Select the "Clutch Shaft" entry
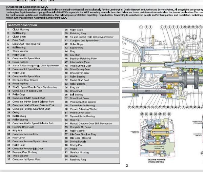The height and width of the screenshot is (173, 203). (34, 37)
